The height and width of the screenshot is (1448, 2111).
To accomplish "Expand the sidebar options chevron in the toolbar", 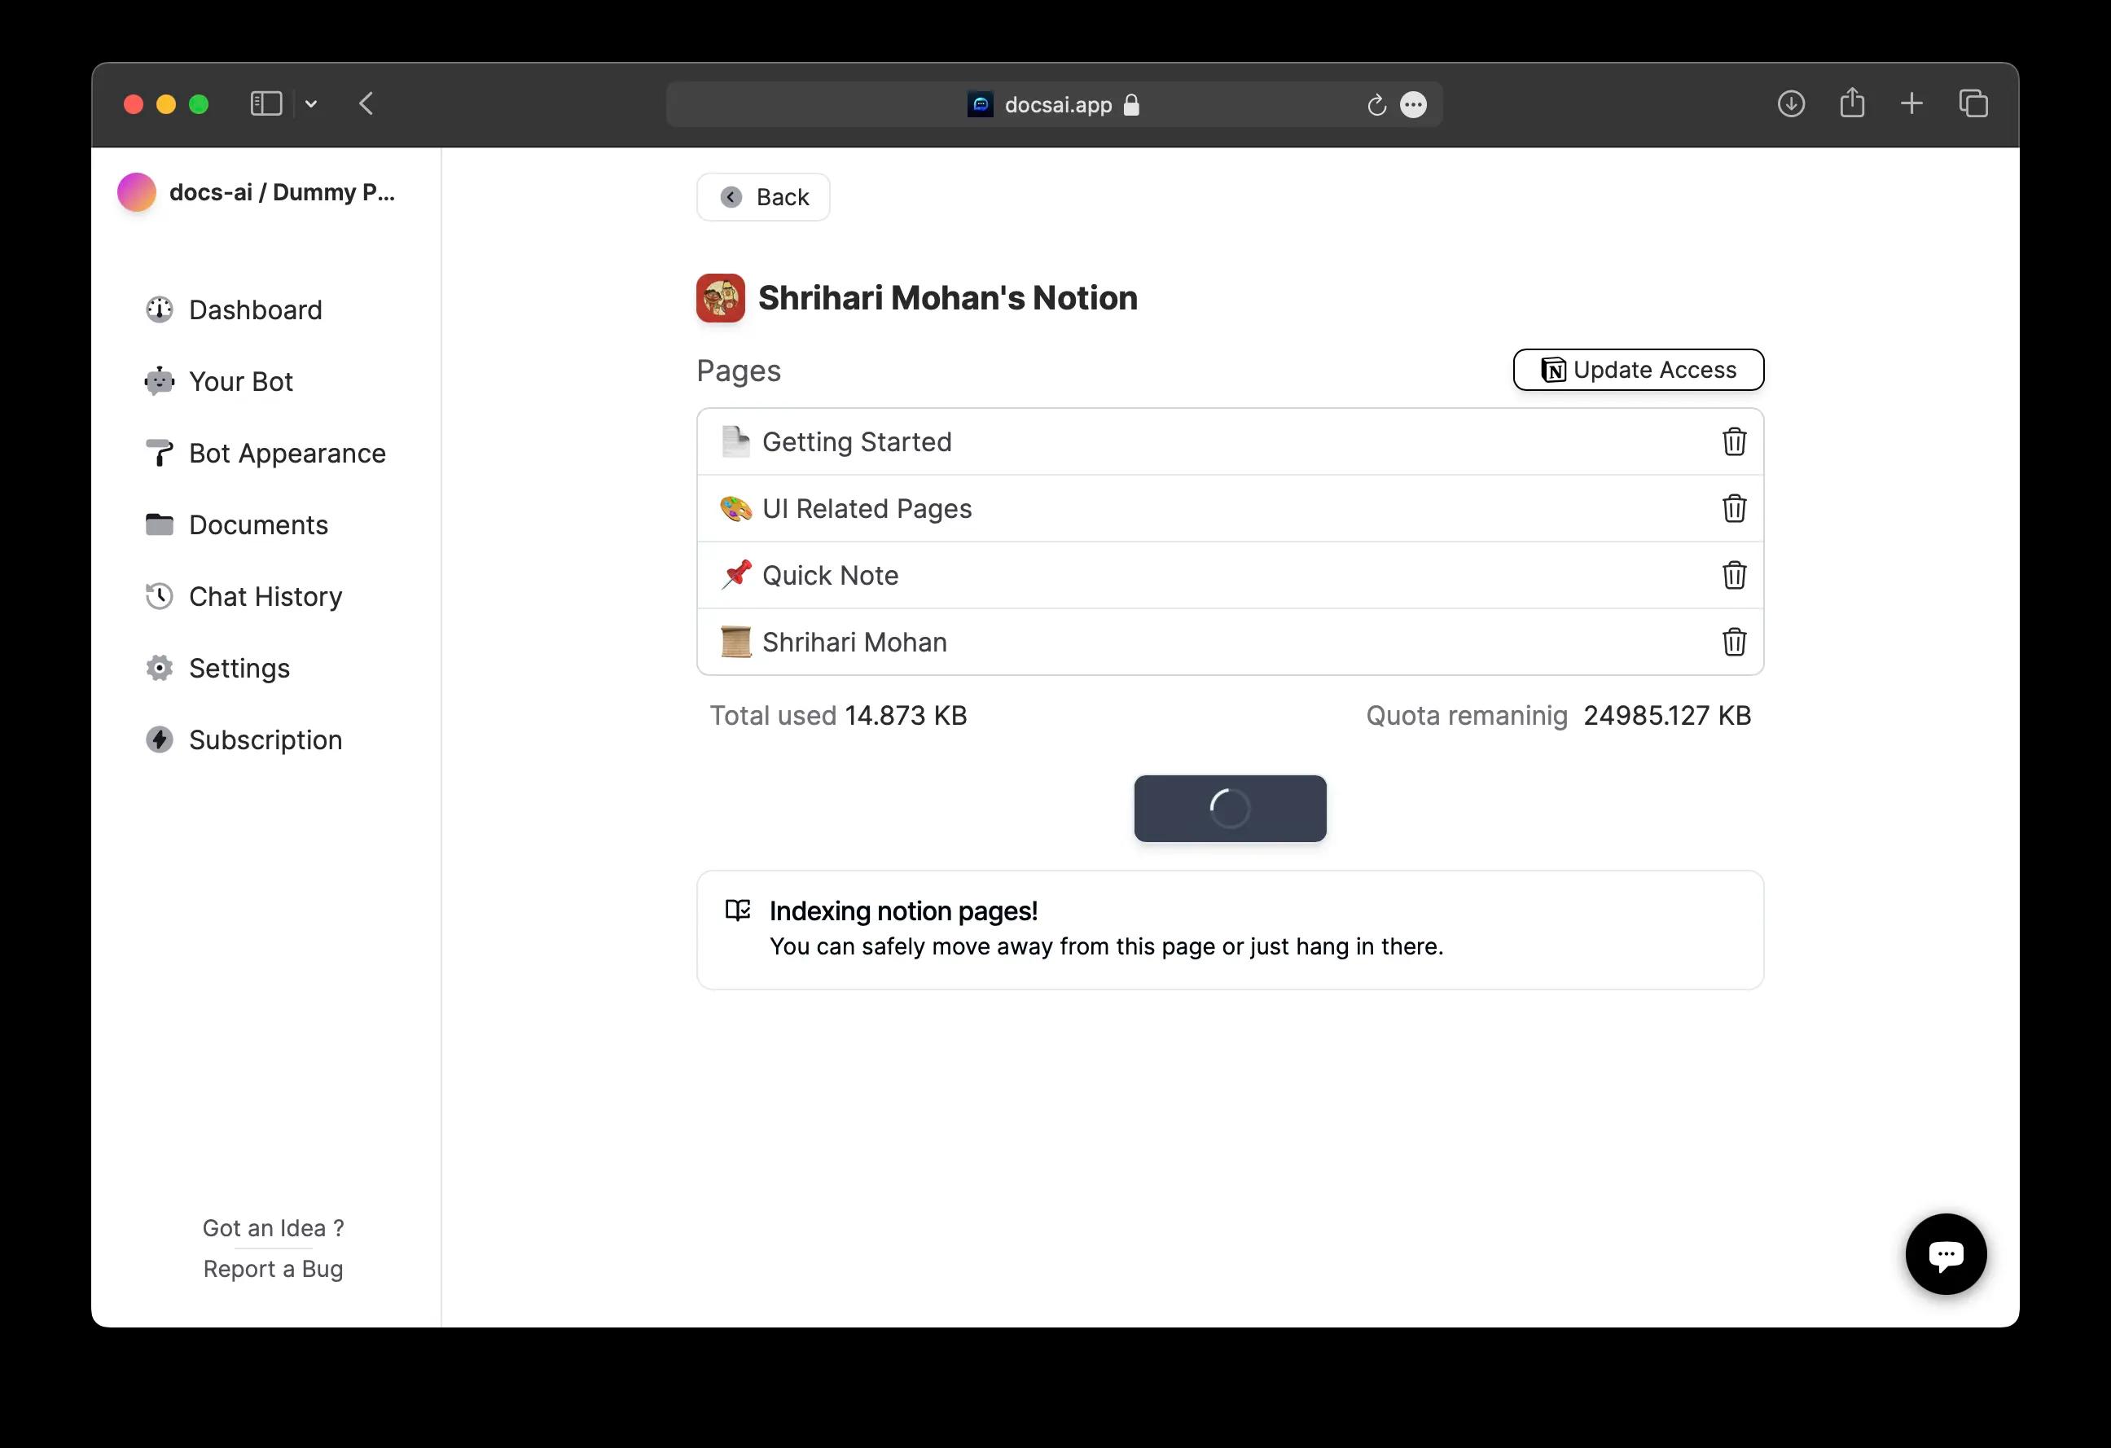I will coord(312,103).
